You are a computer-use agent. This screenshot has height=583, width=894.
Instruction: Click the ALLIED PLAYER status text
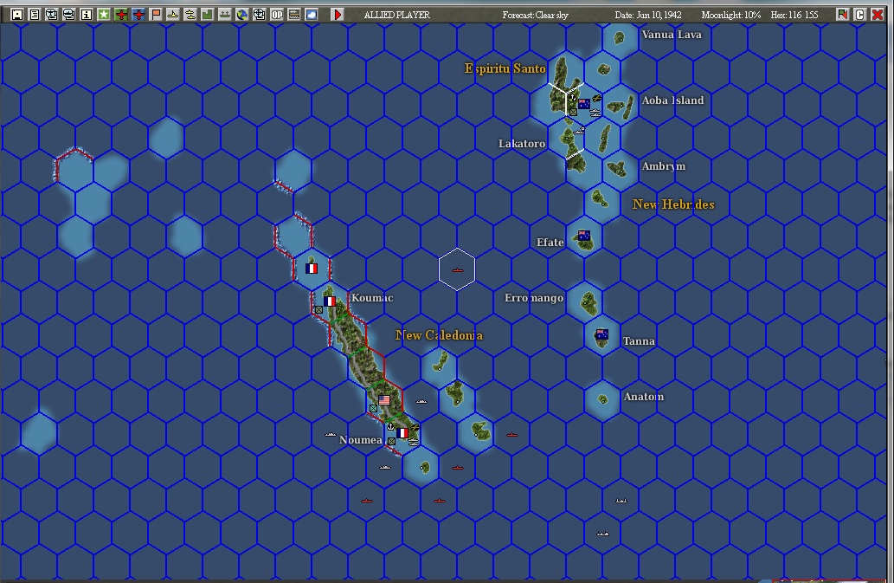tap(397, 15)
